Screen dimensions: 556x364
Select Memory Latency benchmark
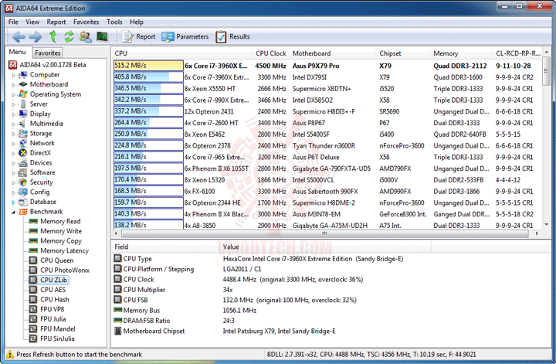pos(64,251)
